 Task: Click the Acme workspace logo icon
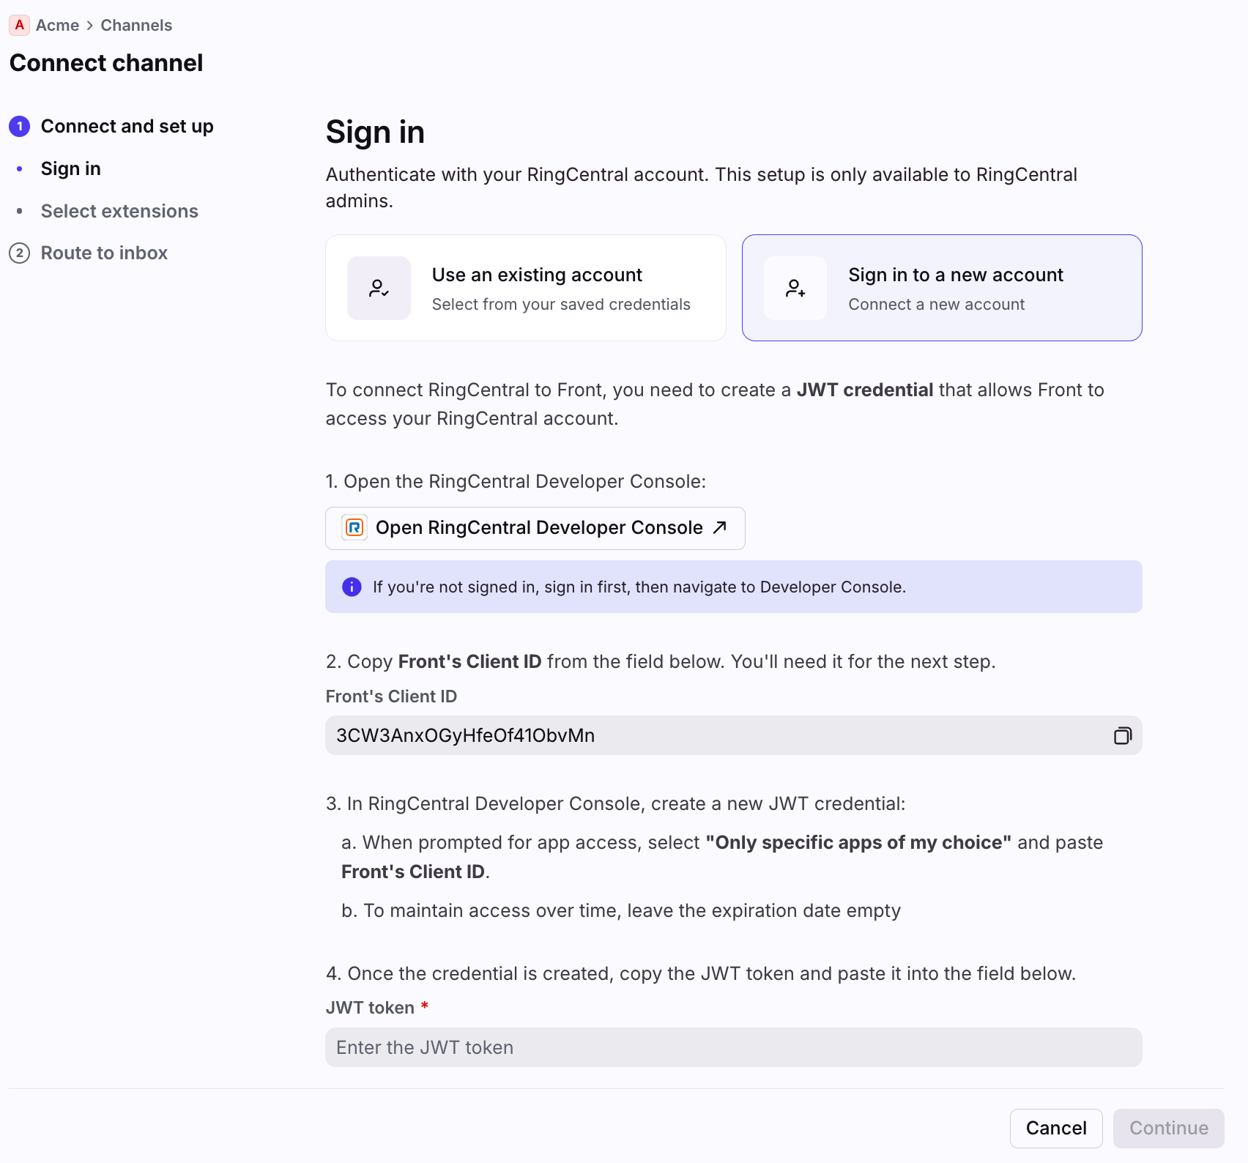point(19,25)
